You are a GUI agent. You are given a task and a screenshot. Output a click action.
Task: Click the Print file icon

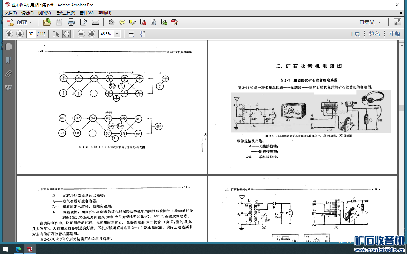point(71,22)
